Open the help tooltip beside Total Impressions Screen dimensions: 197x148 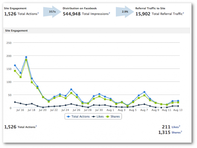(109, 13)
